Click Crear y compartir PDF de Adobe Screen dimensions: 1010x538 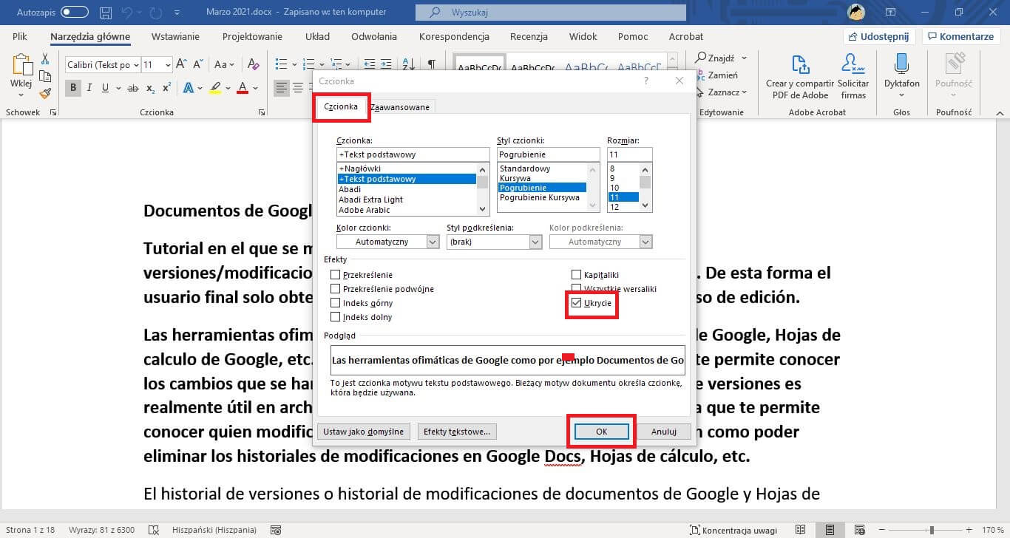coord(799,77)
